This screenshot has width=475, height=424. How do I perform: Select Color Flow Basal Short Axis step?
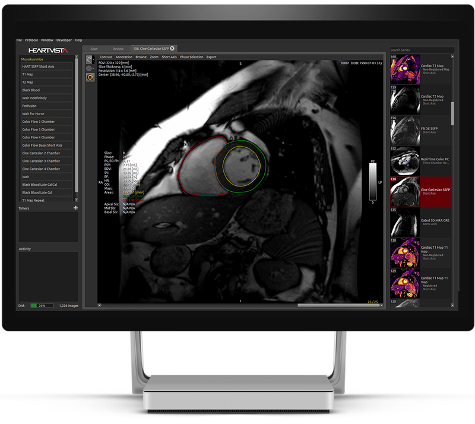coord(47,145)
